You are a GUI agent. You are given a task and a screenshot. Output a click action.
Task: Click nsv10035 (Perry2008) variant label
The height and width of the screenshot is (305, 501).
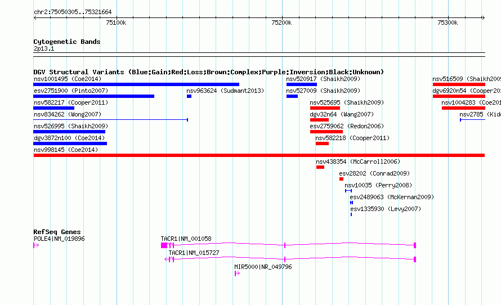click(378, 185)
